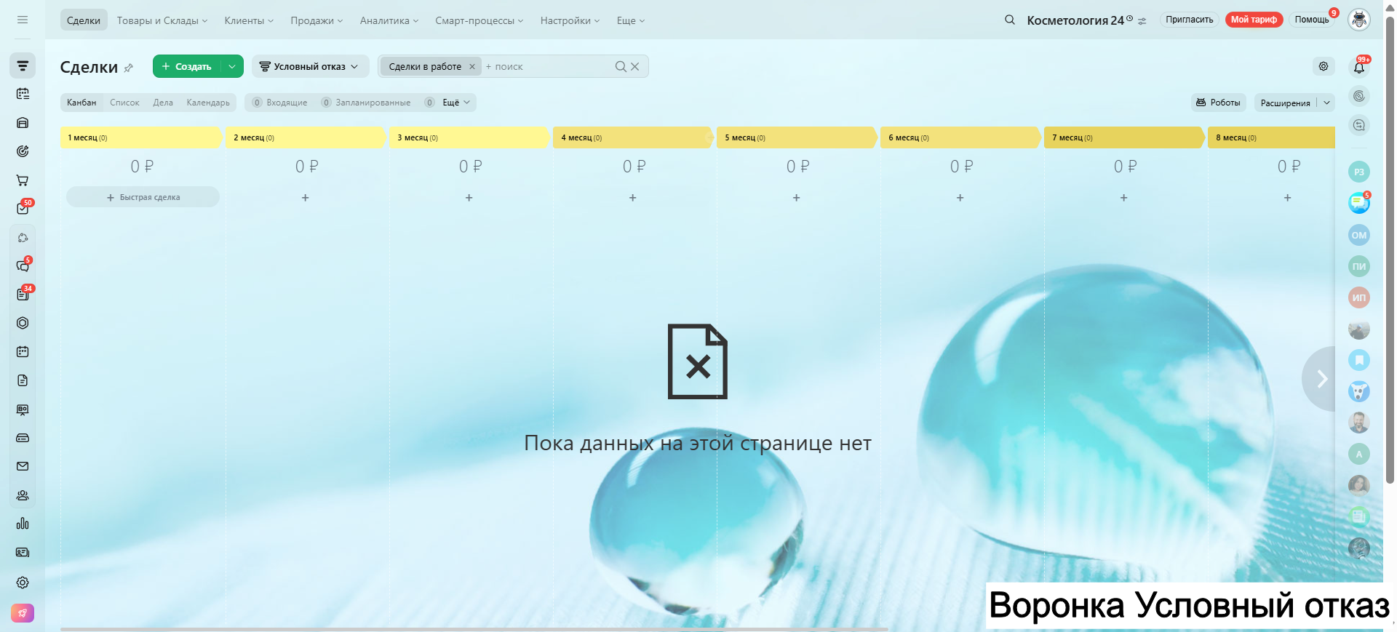Open the documents page icon in left sidebar
The height and width of the screenshot is (632, 1397).
tap(23, 380)
